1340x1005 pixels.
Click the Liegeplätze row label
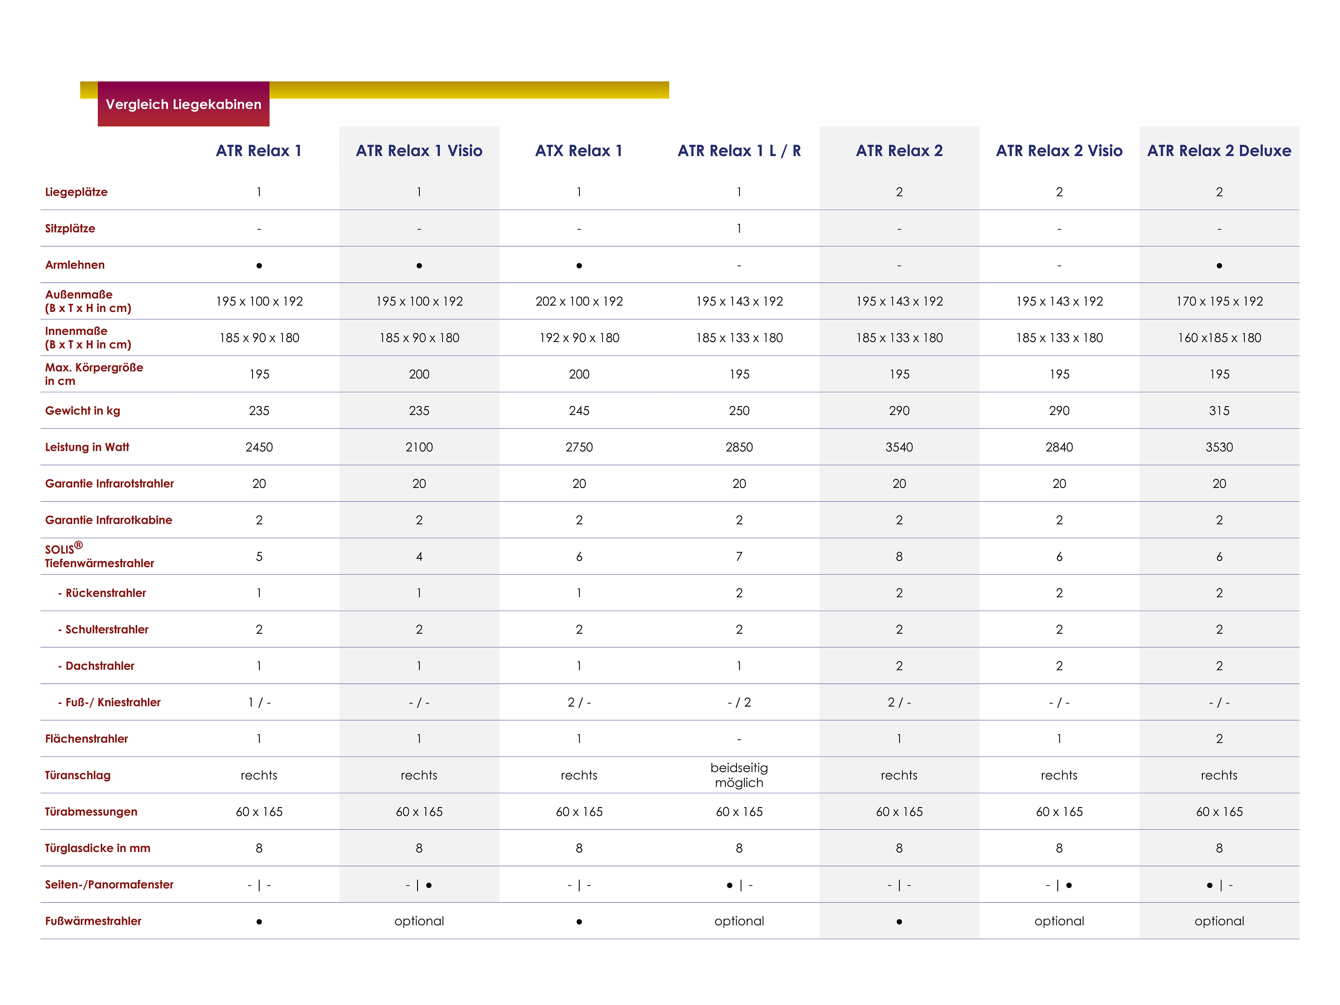tap(76, 192)
